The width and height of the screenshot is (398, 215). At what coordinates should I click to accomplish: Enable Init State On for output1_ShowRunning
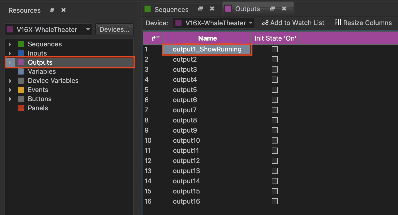(275, 49)
